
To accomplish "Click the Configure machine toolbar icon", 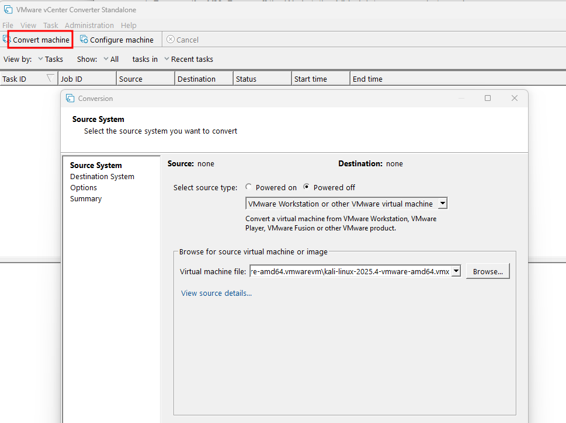I will (84, 40).
